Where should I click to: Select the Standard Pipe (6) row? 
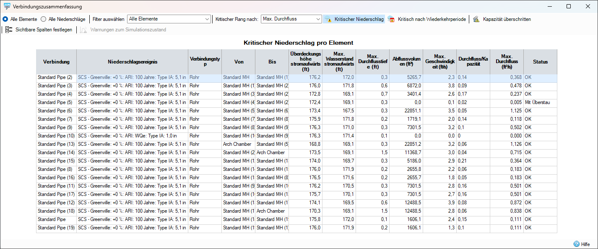pos(297,111)
